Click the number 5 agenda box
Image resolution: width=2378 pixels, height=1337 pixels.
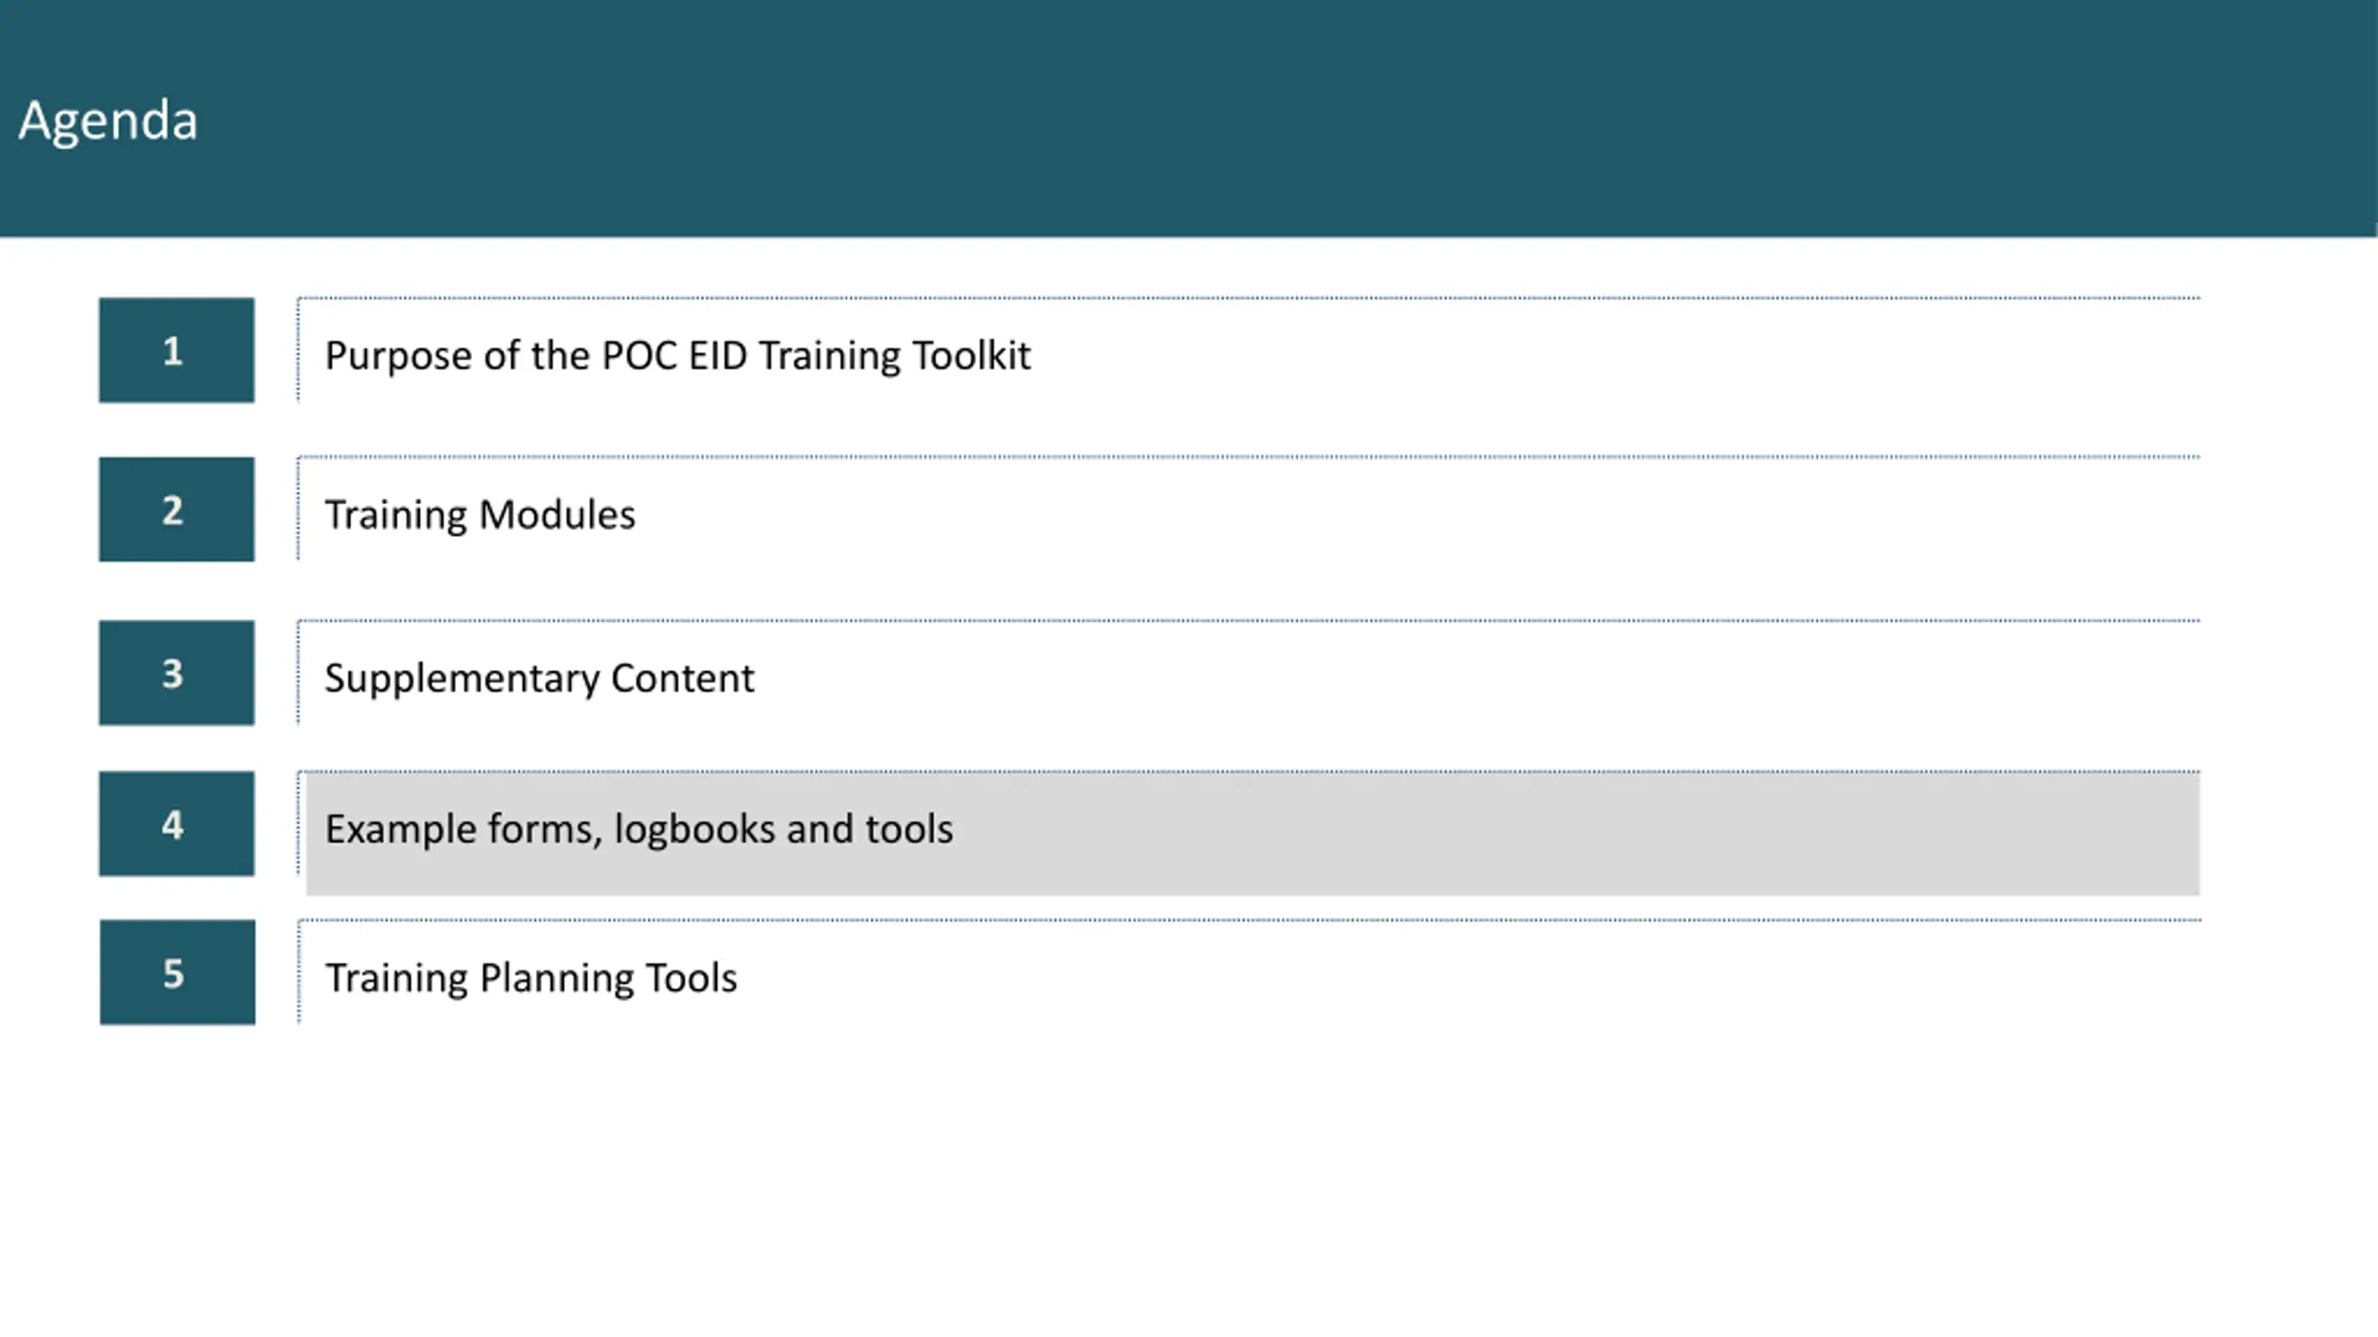[x=177, y=972]
